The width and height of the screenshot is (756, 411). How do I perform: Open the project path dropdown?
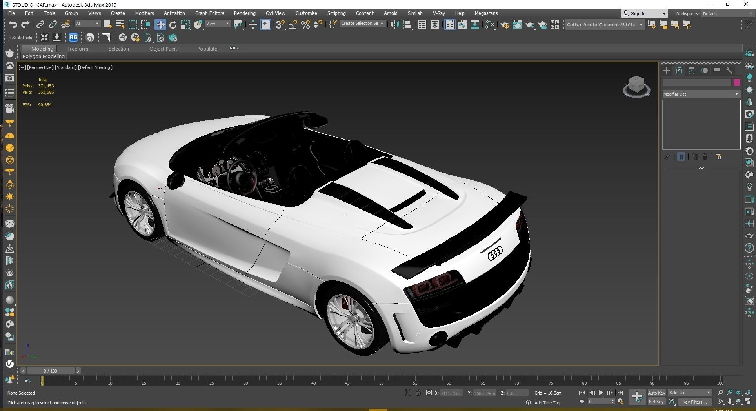click(604, 25)
